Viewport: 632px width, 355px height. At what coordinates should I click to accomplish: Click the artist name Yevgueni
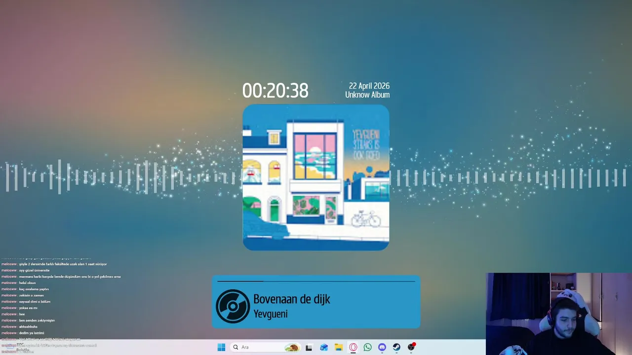pos(271,314)
